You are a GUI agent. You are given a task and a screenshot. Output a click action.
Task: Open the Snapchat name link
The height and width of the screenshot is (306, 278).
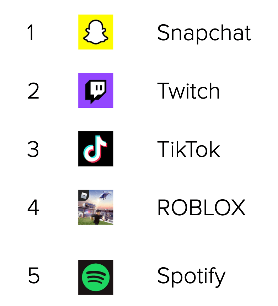[204, 33]
